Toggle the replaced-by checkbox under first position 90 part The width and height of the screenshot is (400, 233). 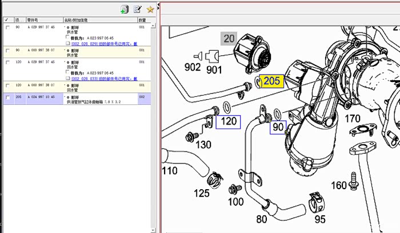pyautogui.click(x=68, y=36)
